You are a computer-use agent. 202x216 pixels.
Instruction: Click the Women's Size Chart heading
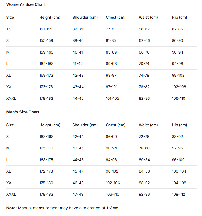click(x=26, y=4)
